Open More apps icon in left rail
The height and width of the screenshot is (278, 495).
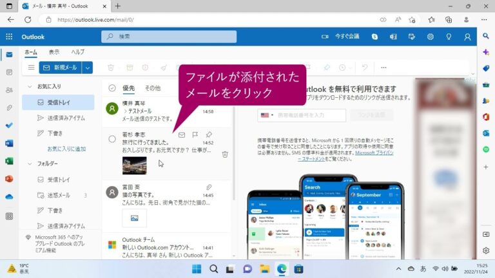(9, 216)
